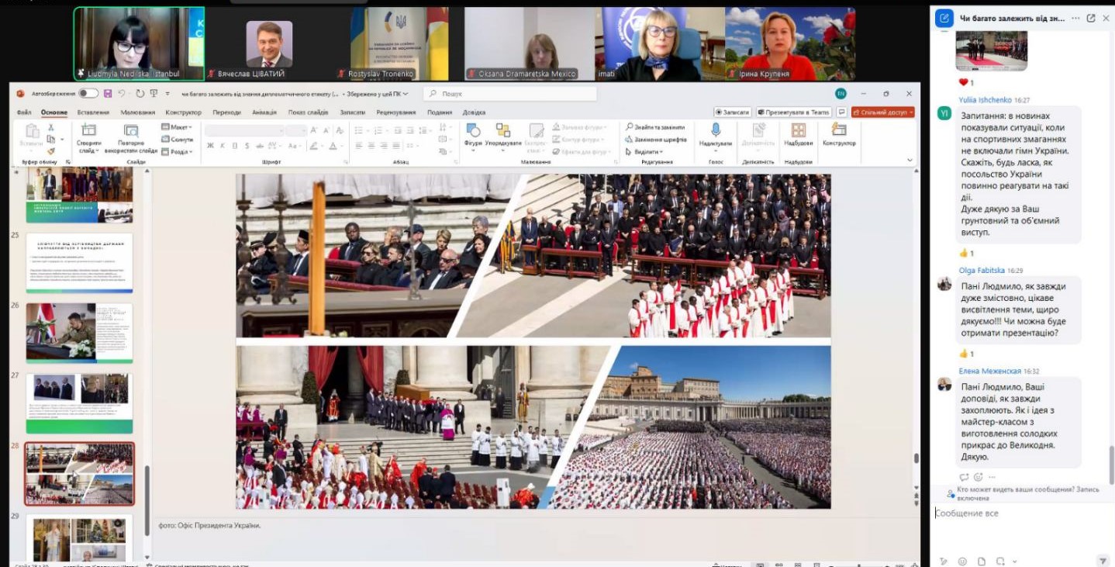Click the font color A icon
The image size is (1115, 567).
coord(333,146)
